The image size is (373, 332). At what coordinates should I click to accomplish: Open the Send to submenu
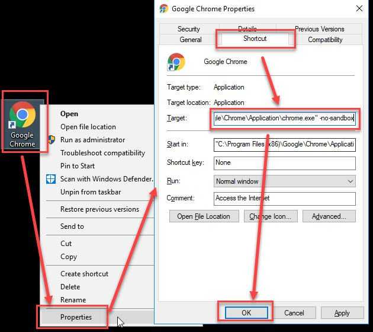[98, 226]
